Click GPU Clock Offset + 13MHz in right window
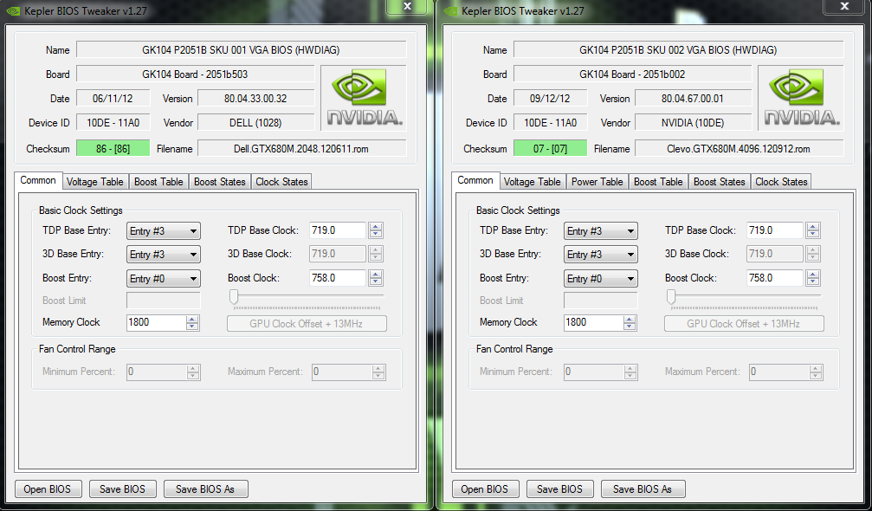 (x=744, y=324)
